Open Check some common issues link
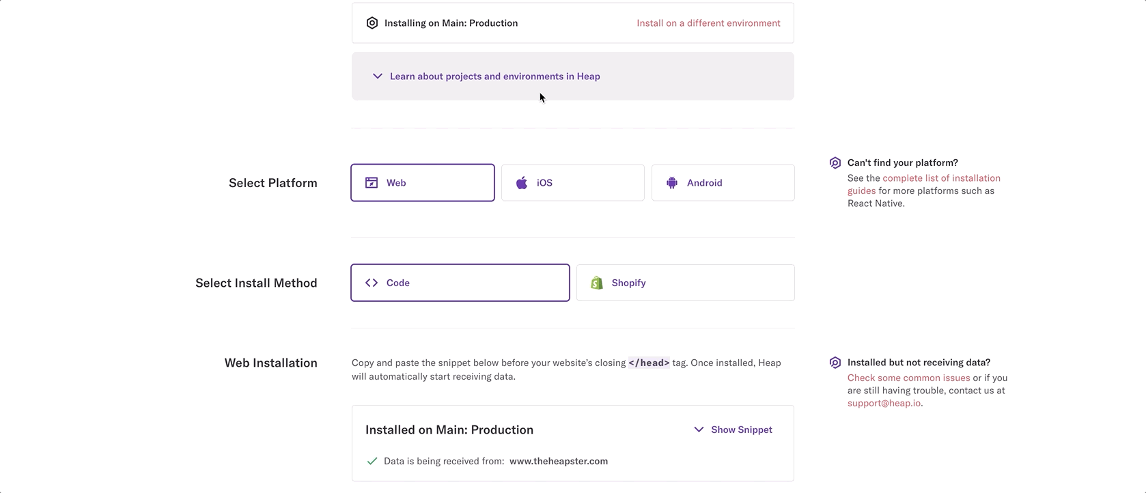Image resolution: width=1146 pixels, height=493 pixels. 908,378
